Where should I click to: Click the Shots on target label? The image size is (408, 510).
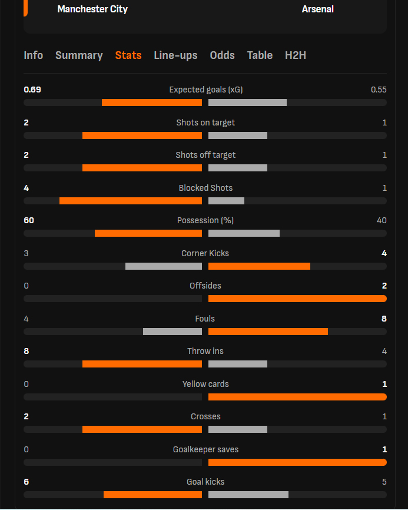click(x=205, y=122)
